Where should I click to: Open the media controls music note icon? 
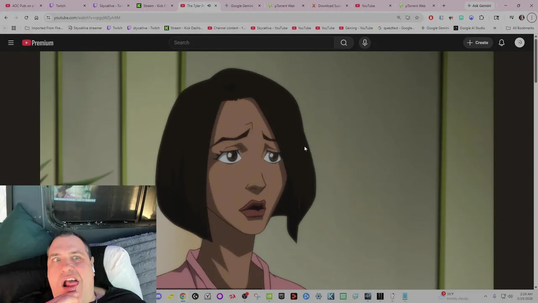click(512, 18)
